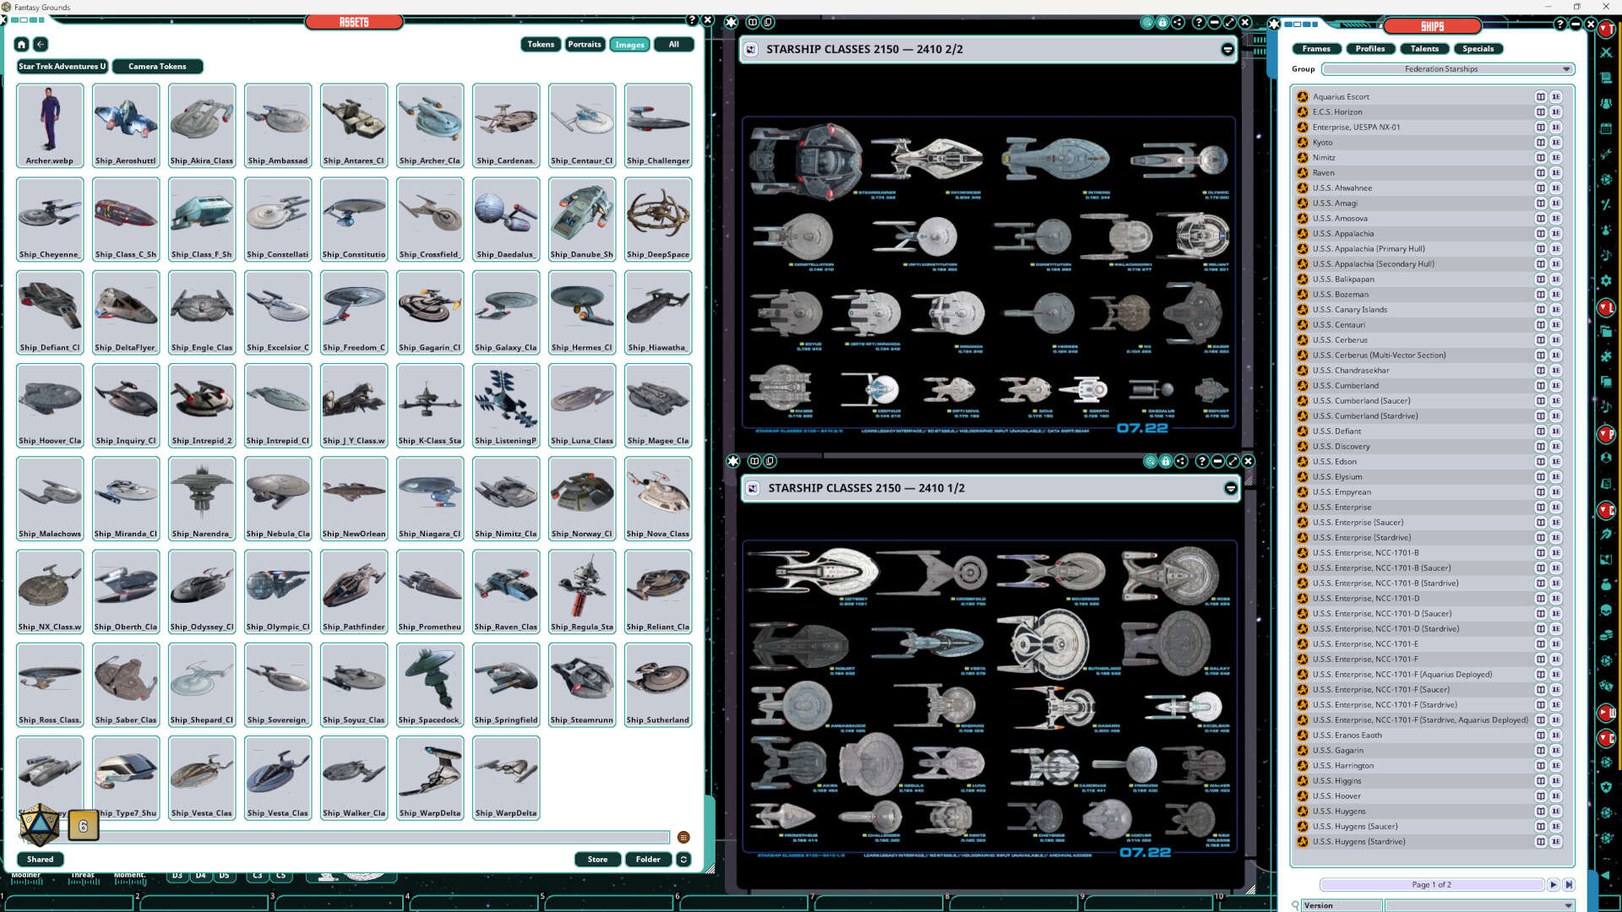The height and width of the screenshot is (912, 1622).
Task: Collapse the Starship Classes 2150 title bar
Action: [1227, 49]
